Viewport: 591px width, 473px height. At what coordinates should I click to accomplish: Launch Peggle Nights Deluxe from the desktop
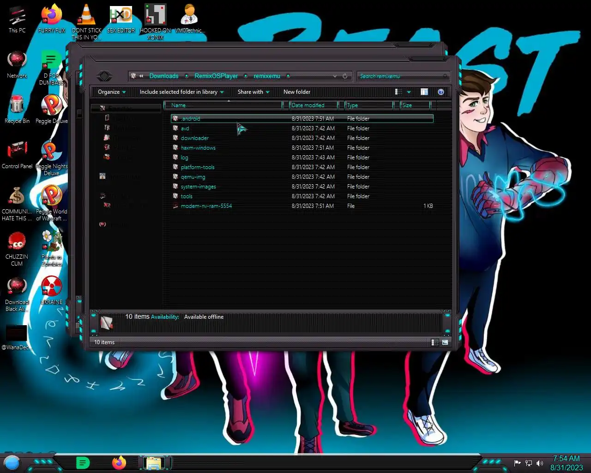coord(52,158)
